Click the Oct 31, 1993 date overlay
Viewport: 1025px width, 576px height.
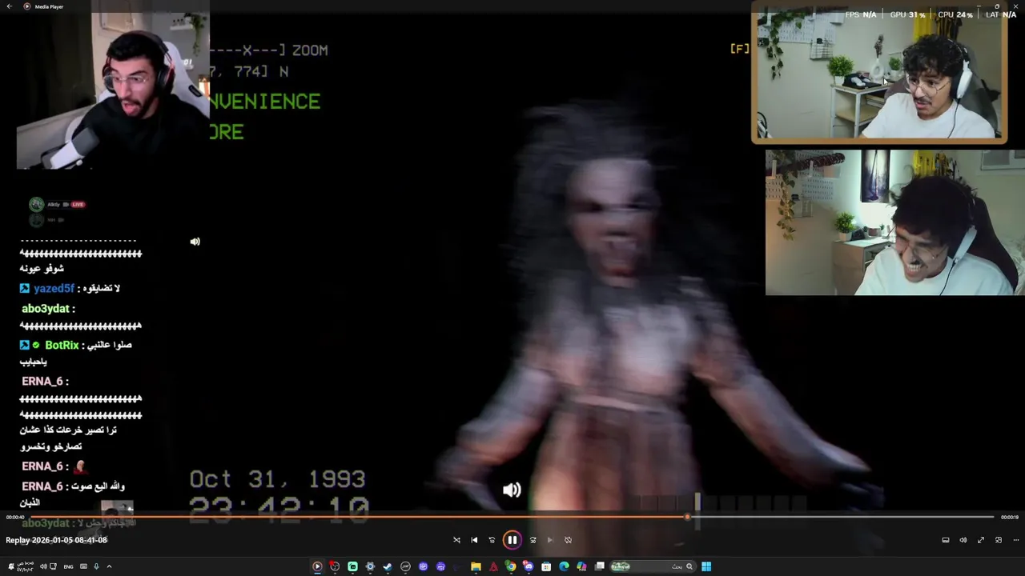(277, 479)
